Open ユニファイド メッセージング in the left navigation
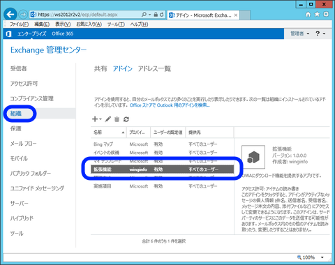The image size is (335, 265). pos(37,188)
